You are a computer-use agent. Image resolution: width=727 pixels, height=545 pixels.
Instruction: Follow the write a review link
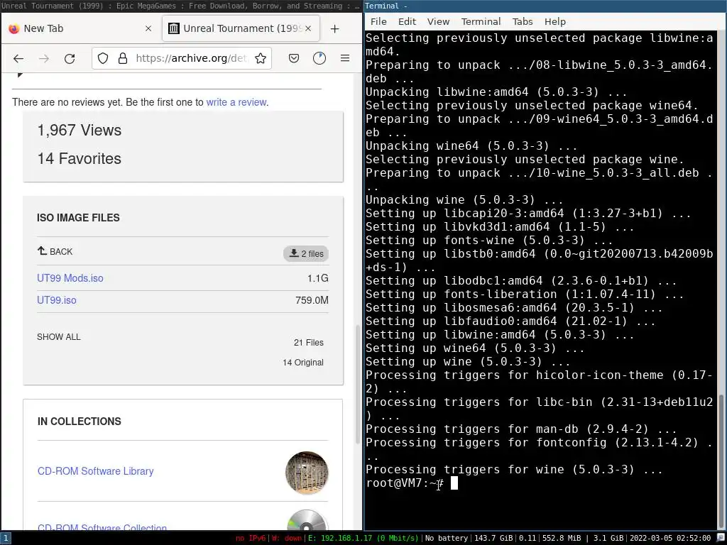(x=236, y=102)
